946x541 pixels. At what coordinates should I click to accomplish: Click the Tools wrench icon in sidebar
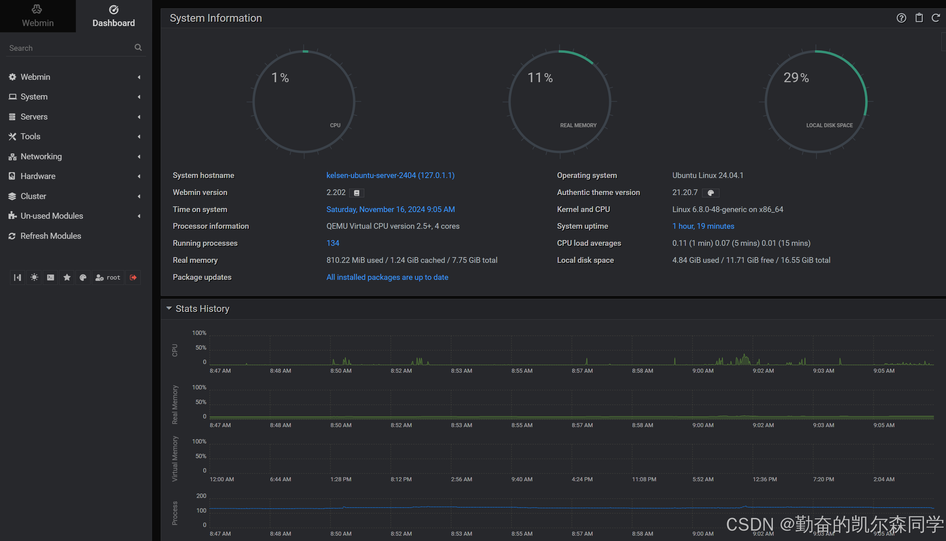12,136
